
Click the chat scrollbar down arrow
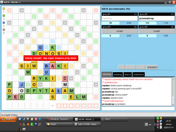tap(173, 105)
